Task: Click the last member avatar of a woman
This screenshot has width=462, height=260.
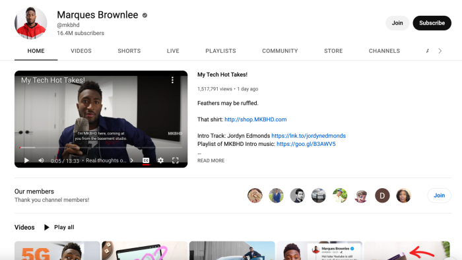Action: (403, 195)
